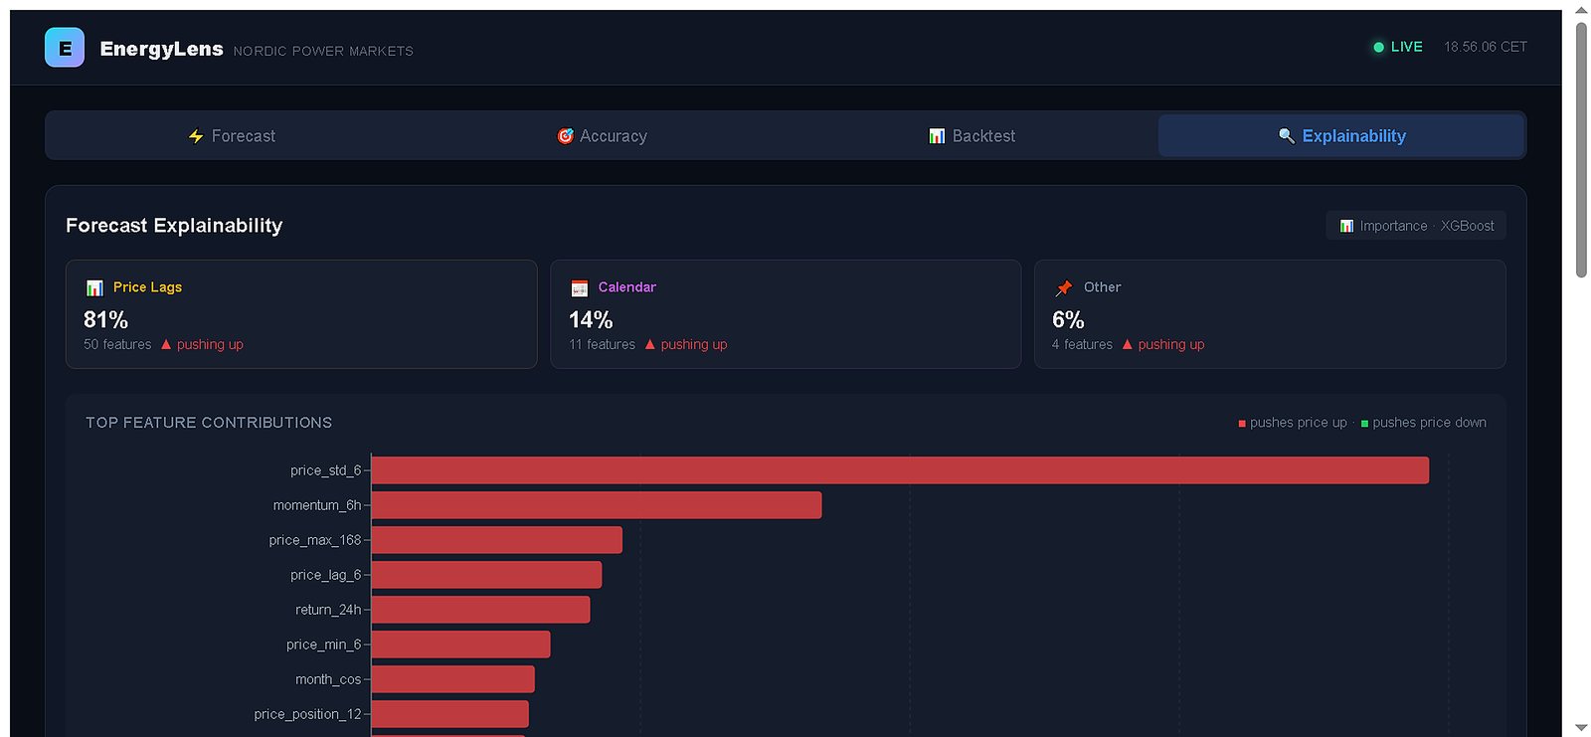The width and height of the screenshot is (1591, 737).
Task: Click the pushpin icon beside Other
Action: click(1064, 287)
